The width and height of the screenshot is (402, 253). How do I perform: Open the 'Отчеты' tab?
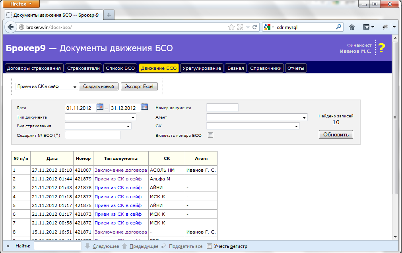296,68
